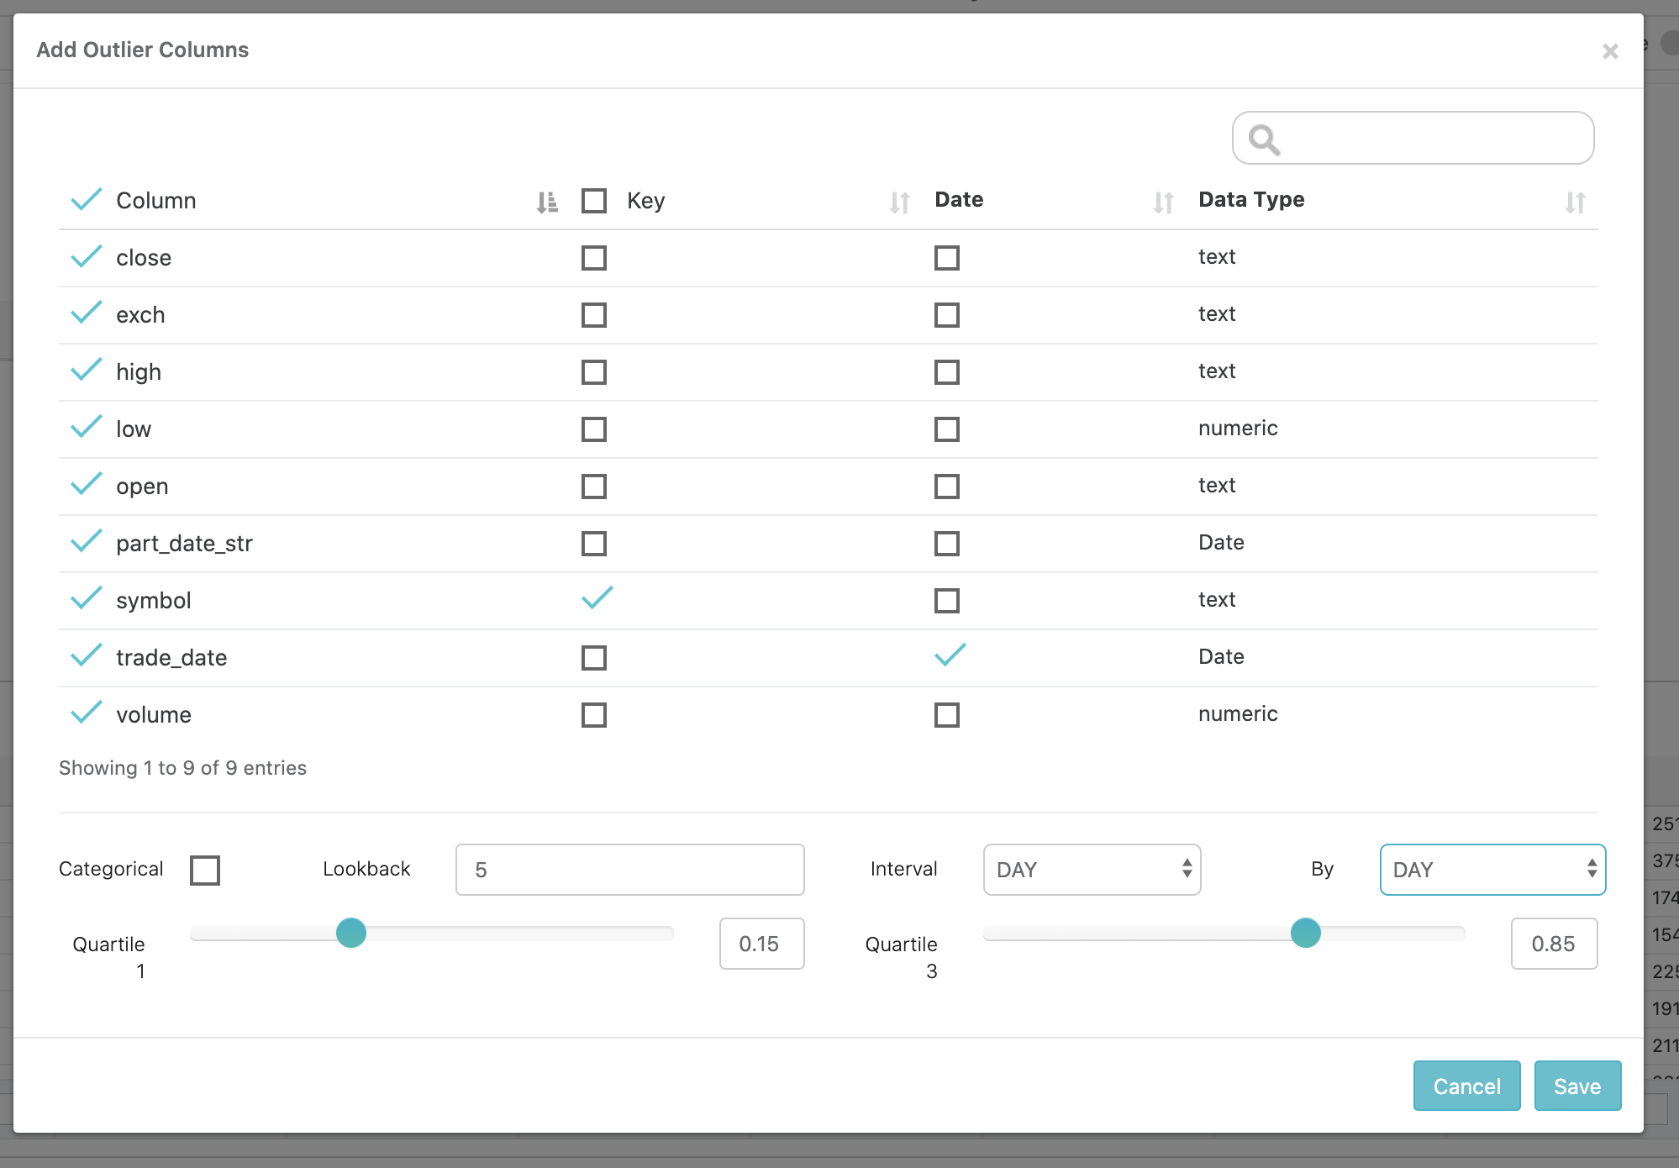Unmark symbol as the Key column
The image size is (1679, 1168).
click(x=597, y=597)
